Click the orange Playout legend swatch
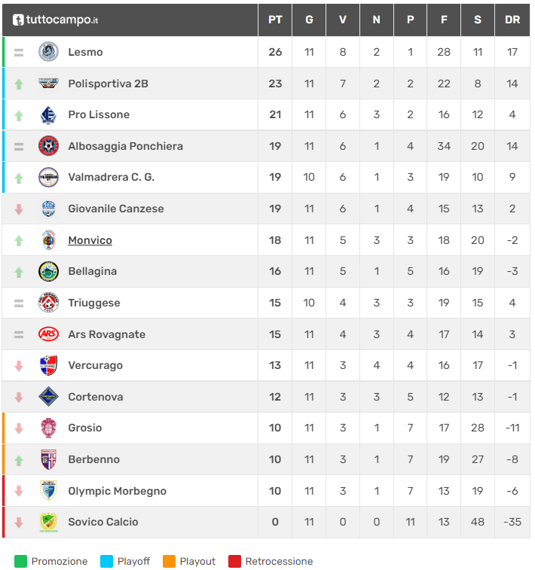535x570 pixels. click(x=169, y=561)
